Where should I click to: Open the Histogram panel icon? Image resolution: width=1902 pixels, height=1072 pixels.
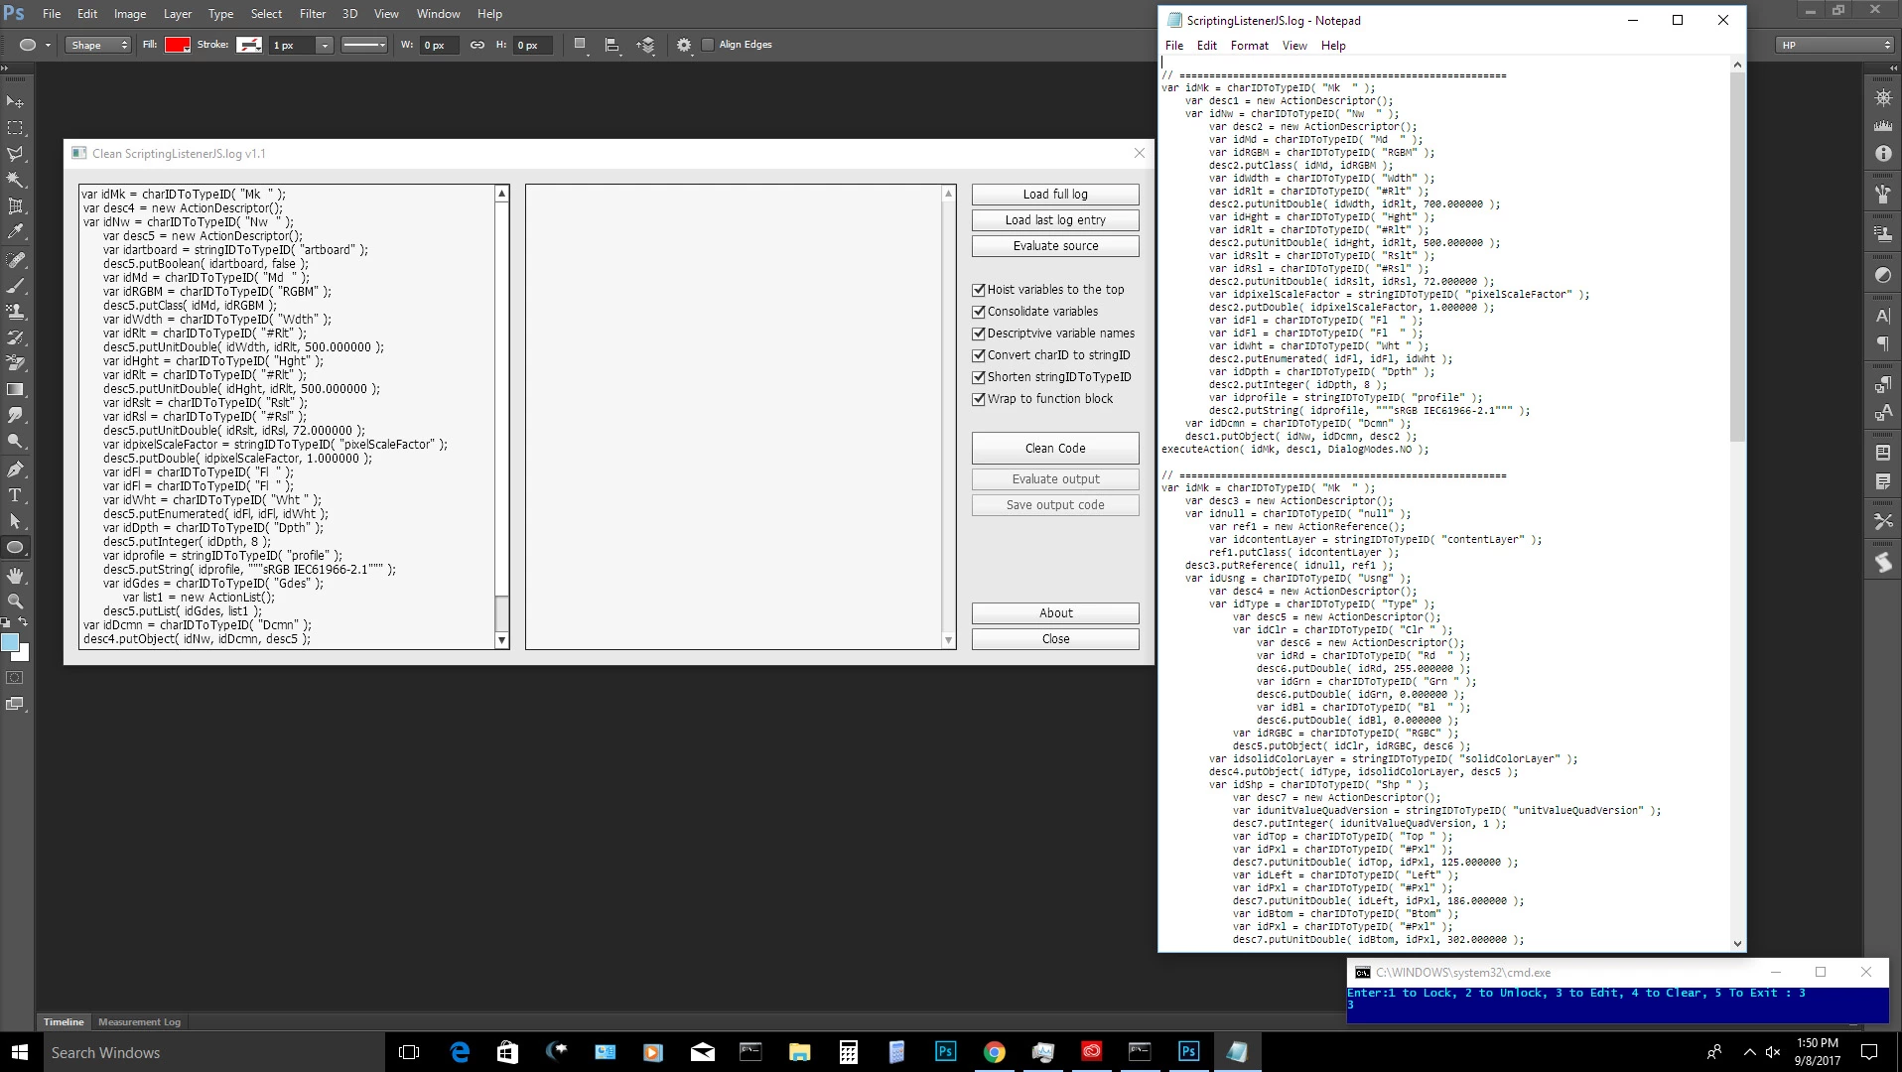tap(1882, 126)
